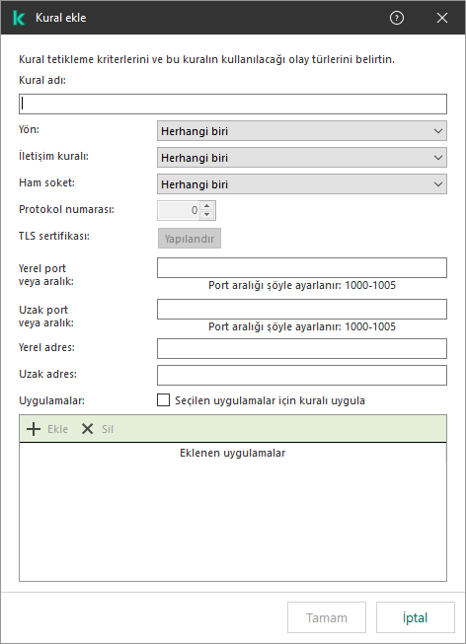Click the Uzak port input field
The height and width of the screenshot is (644, 466).
click(x=302, y=310)
